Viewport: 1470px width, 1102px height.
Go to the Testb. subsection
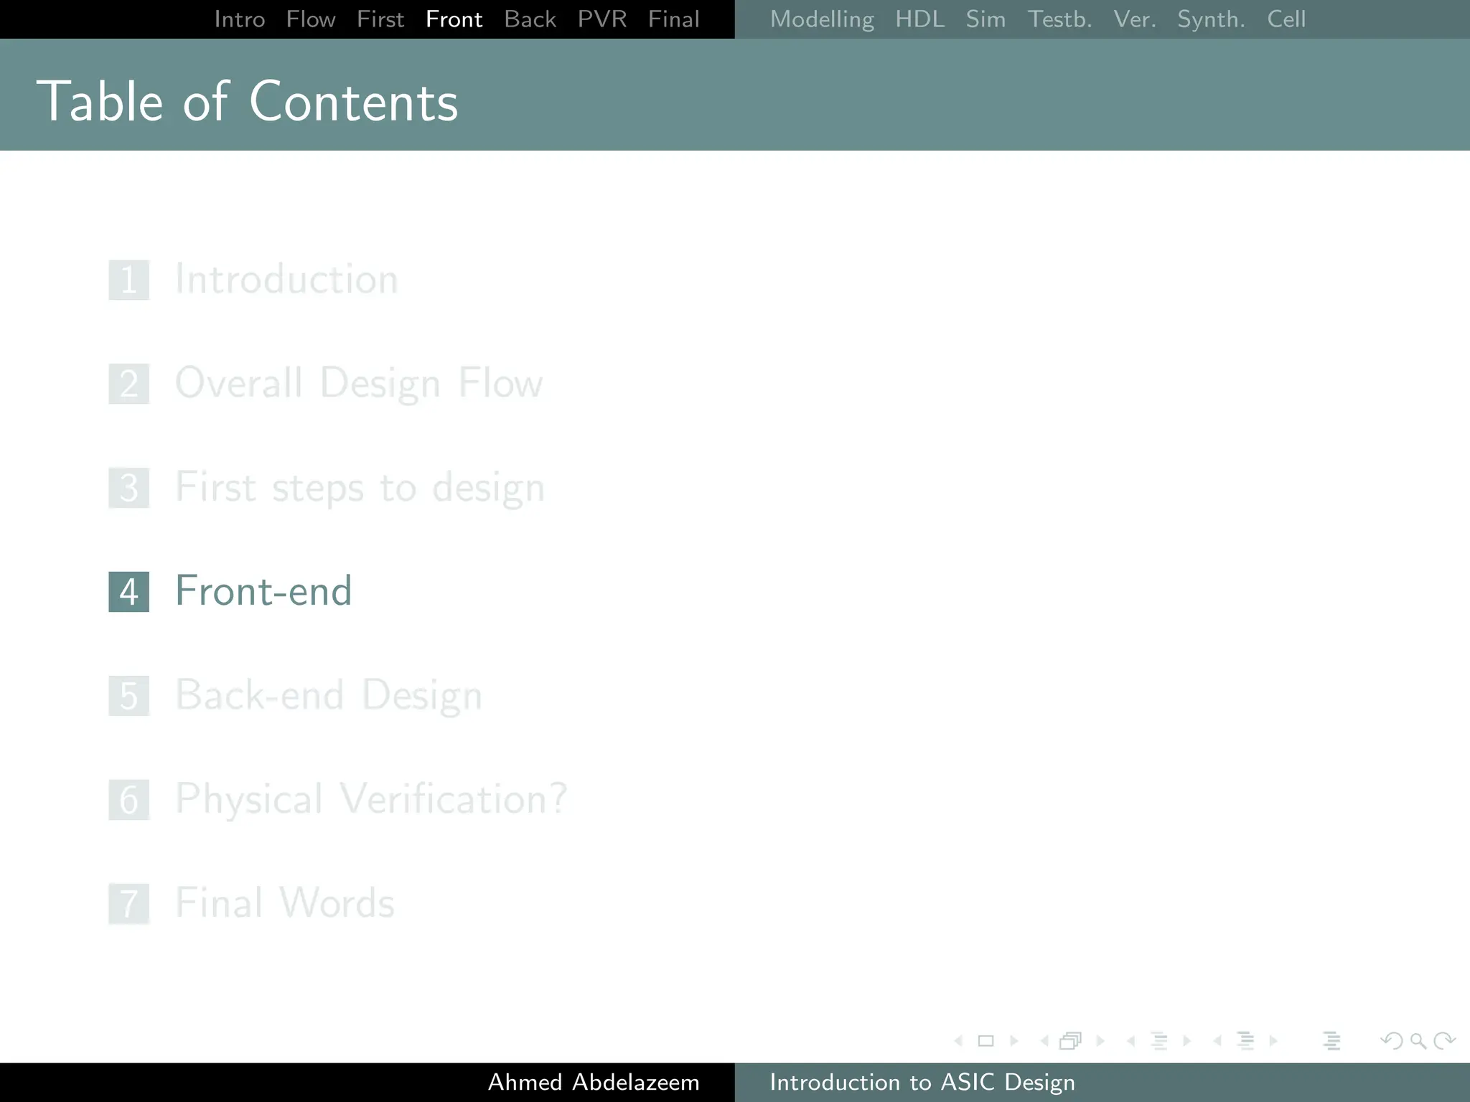tap(1059, 19)
